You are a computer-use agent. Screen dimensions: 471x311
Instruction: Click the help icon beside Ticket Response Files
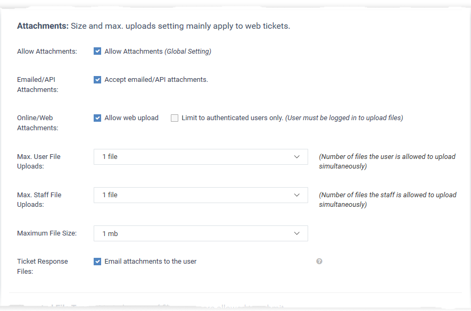pos(319,262)
